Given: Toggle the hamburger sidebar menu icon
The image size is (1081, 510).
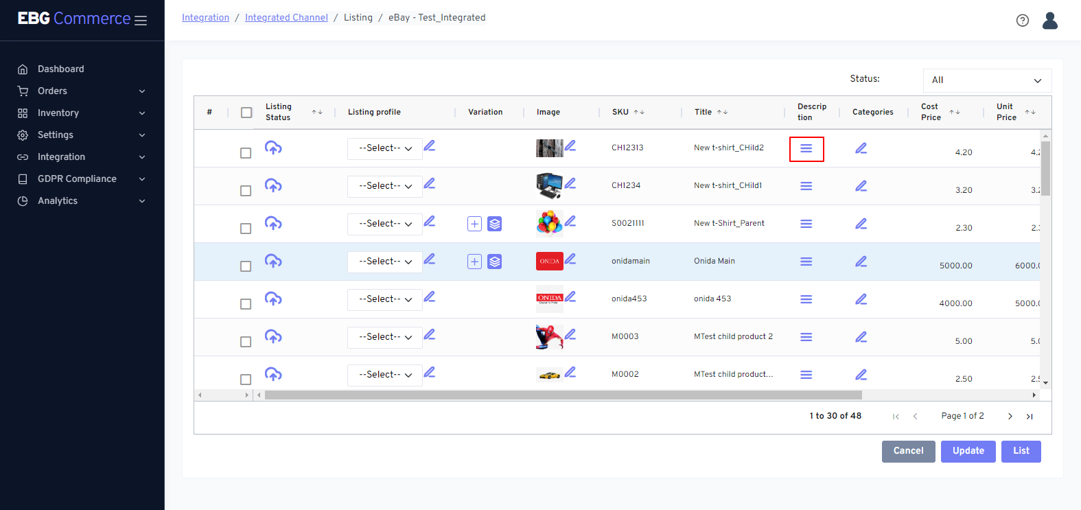Looking at the screenshot, I should coord(141,21).
